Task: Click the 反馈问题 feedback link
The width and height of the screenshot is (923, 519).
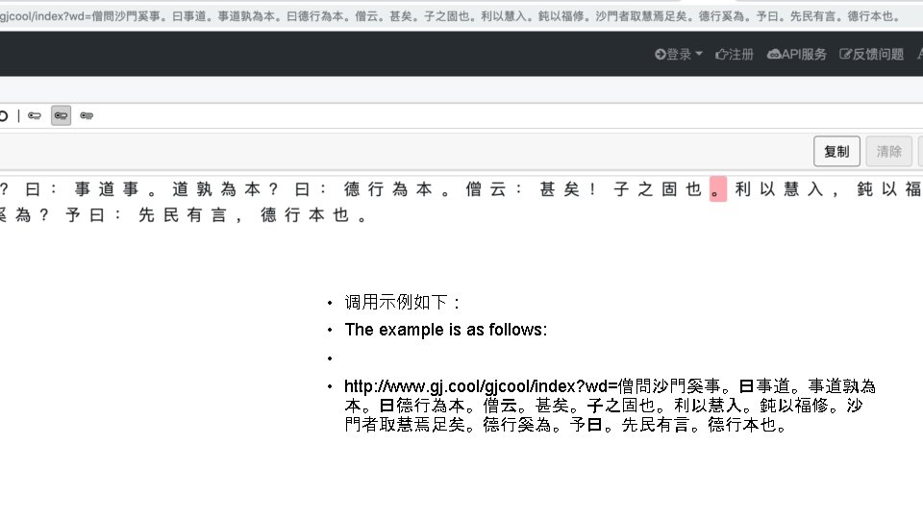Action: tap(871, 54)
